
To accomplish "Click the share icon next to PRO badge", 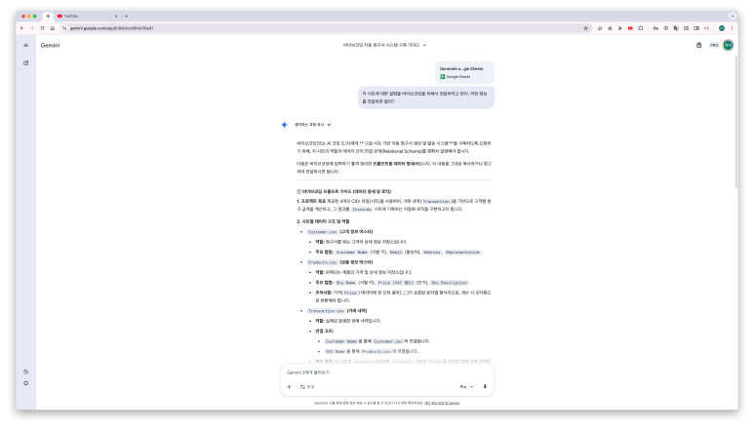I will [698, 45].
